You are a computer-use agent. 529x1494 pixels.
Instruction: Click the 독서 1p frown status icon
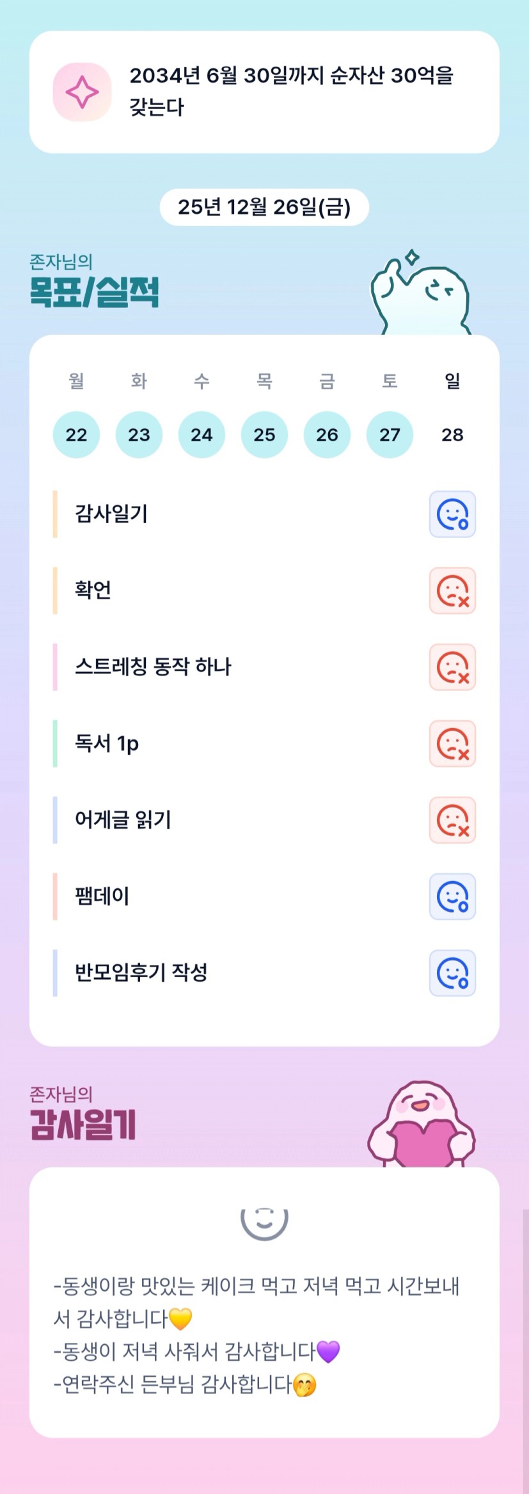pyautogui.click(x=452, y=743)
